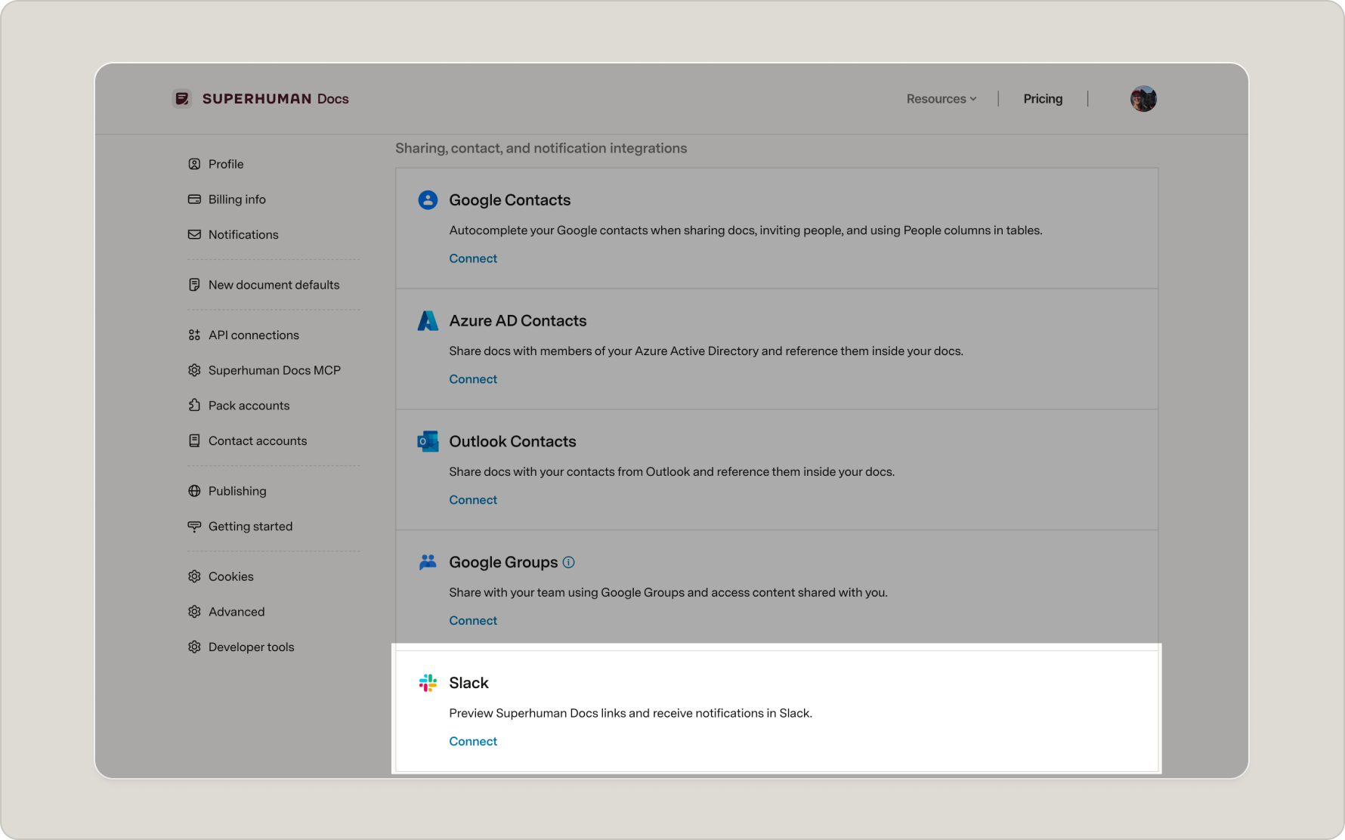This screenshot has width=1345, height=840.
Task: Select Contact accounts in sidebar
Action: click(258, 440)
